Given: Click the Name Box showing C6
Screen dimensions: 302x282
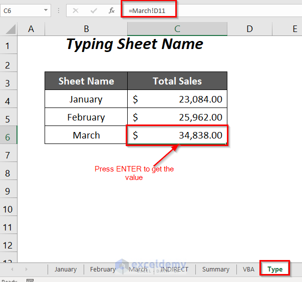Looking at the screenshot, I should coord(26,10).
